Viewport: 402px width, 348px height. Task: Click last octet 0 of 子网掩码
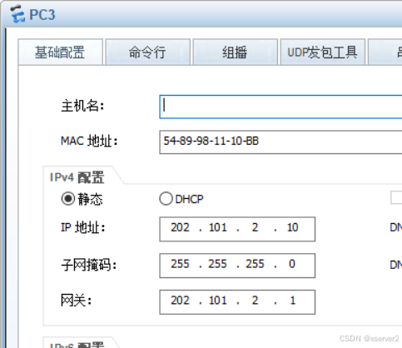[x=292, y=264]
